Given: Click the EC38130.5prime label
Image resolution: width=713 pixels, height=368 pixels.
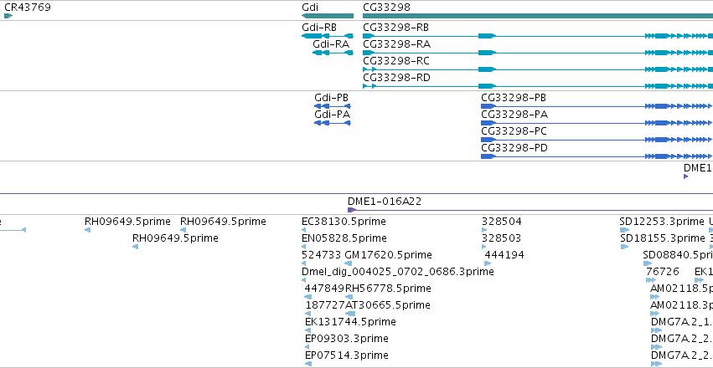Looking at the screenshot, I should pos(344,222).
